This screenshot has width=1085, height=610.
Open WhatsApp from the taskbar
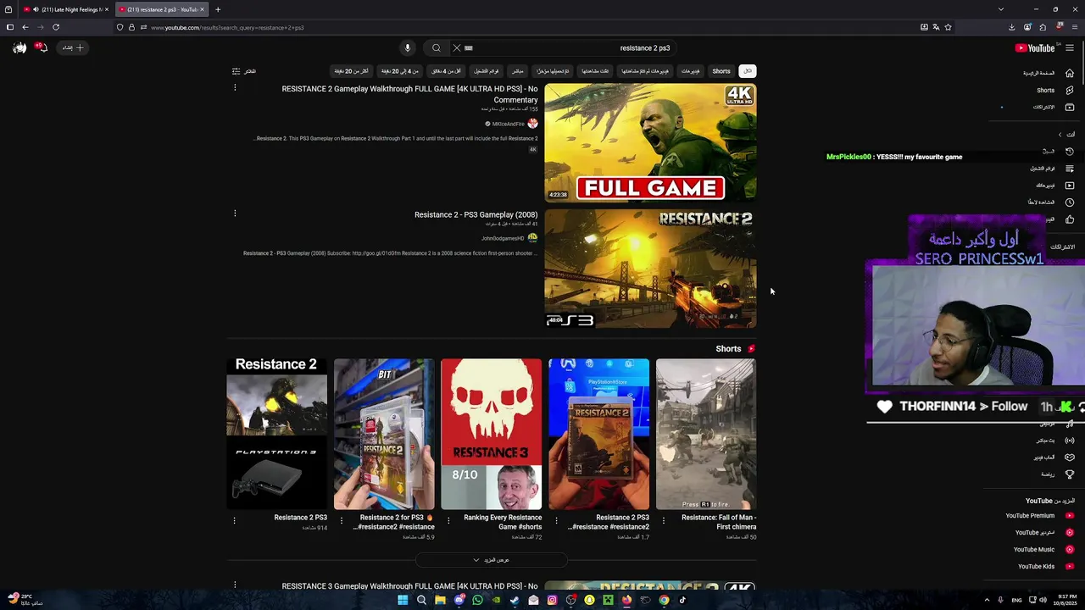click(x=477, y=600)
